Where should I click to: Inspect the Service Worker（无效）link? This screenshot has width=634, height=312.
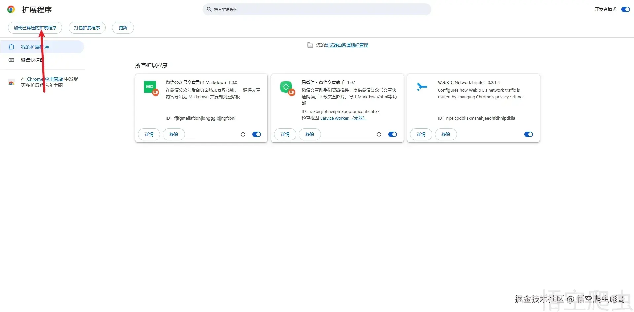(x=343, y=118)
